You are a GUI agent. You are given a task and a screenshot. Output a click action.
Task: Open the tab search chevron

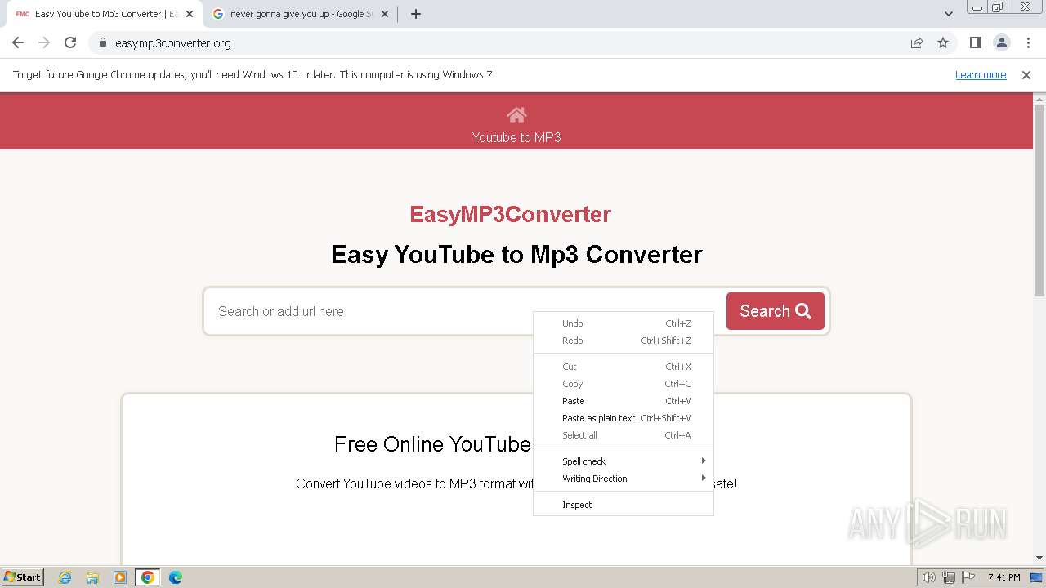point(949,14)
